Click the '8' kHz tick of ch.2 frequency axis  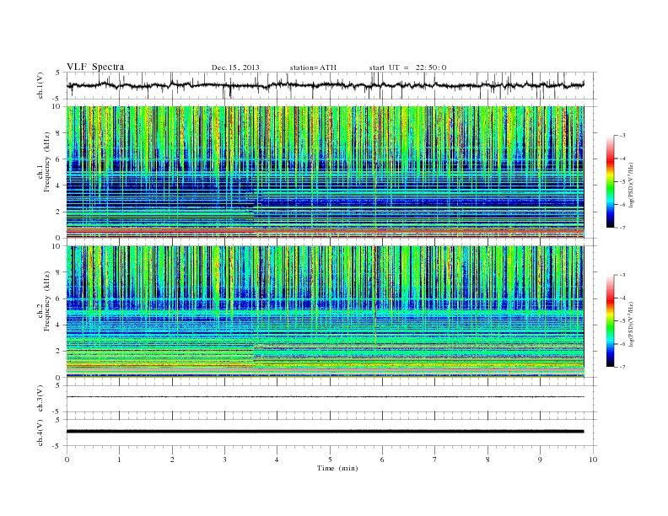coord(58,272)
